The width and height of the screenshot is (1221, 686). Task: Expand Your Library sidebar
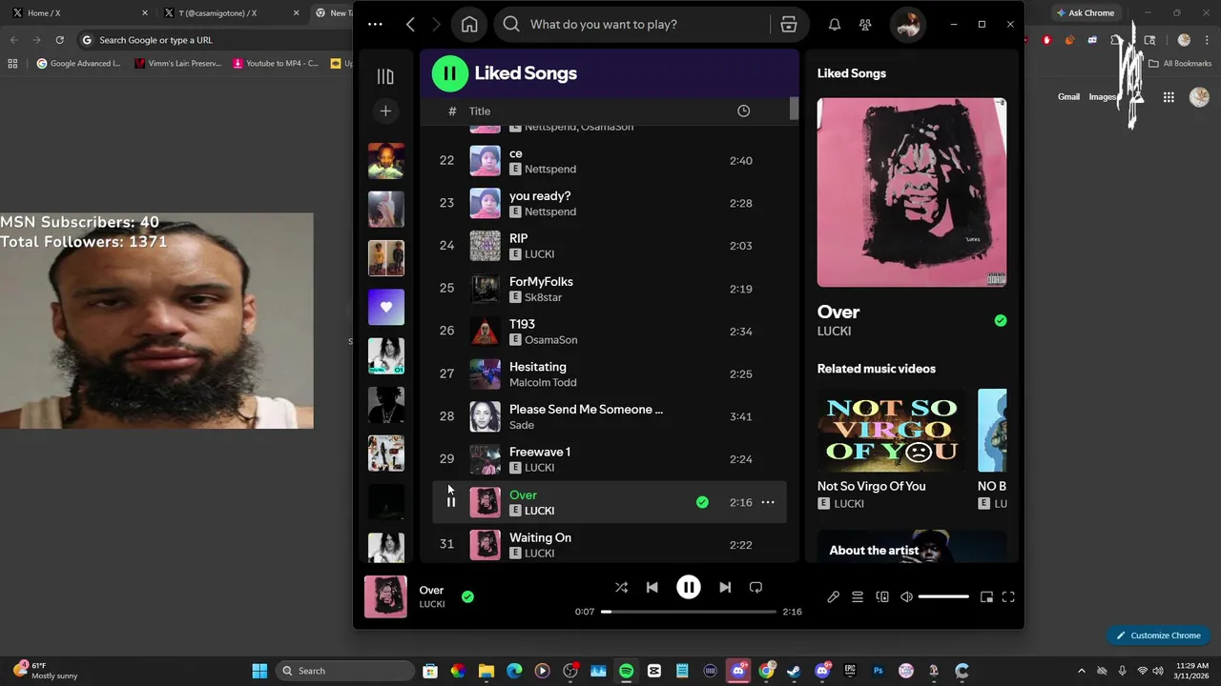point(385,76)
